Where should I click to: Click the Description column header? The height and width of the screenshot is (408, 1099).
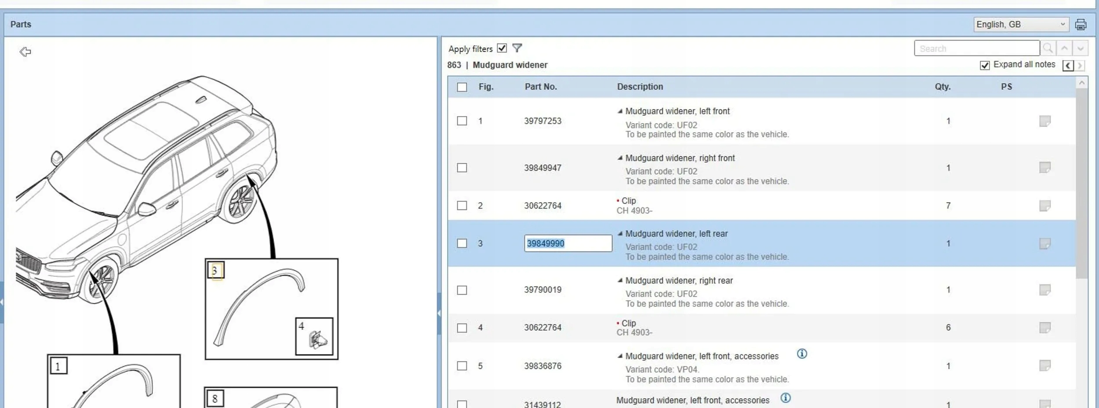(x=640, y=87)
